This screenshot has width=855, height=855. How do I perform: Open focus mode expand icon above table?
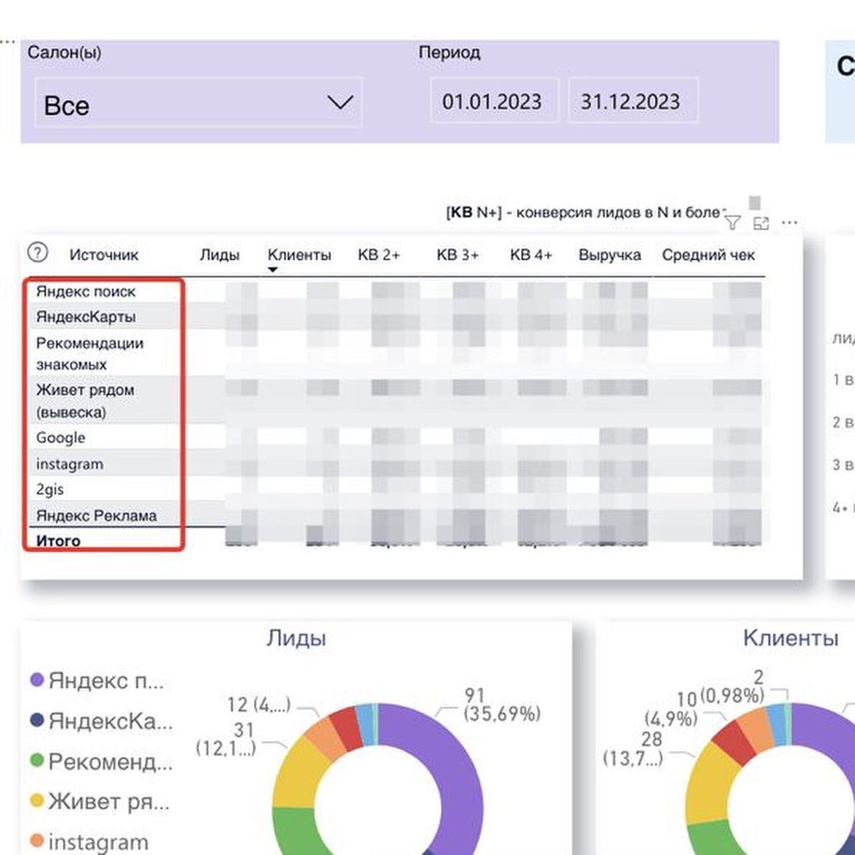tap(761, 223)
